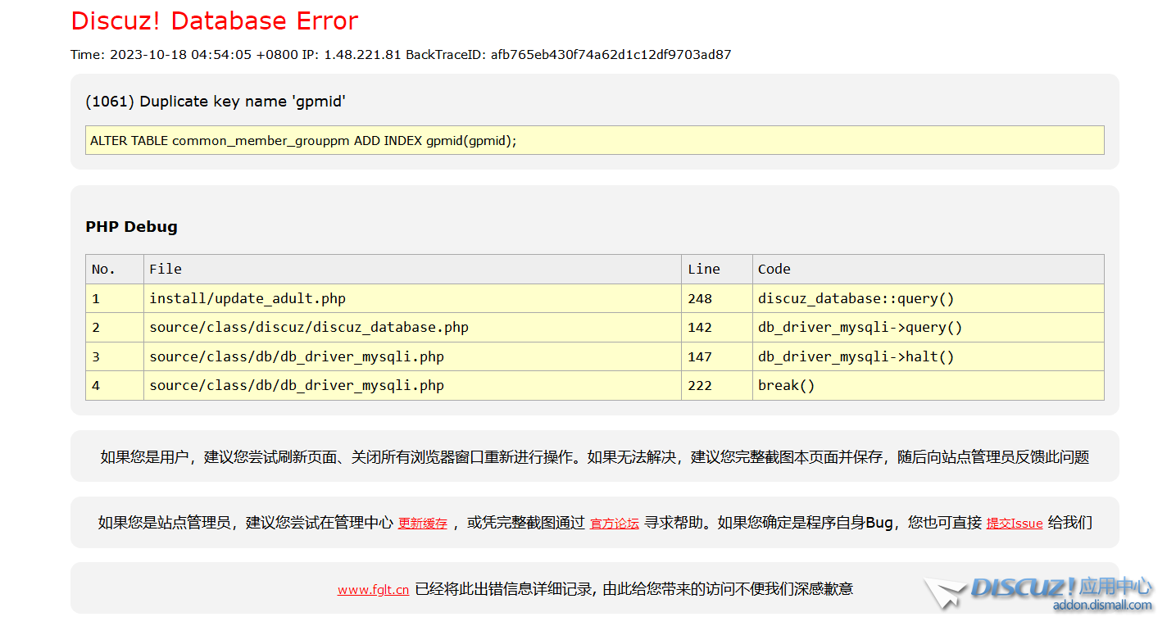Click the break() code cell
The image size is (1167, 626).
[786, 386]
